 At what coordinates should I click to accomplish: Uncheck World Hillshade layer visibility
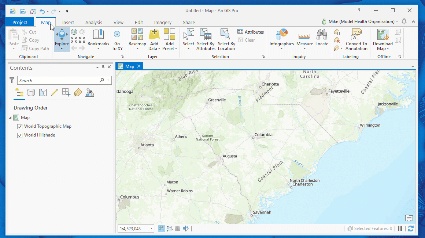coord(20,135)
